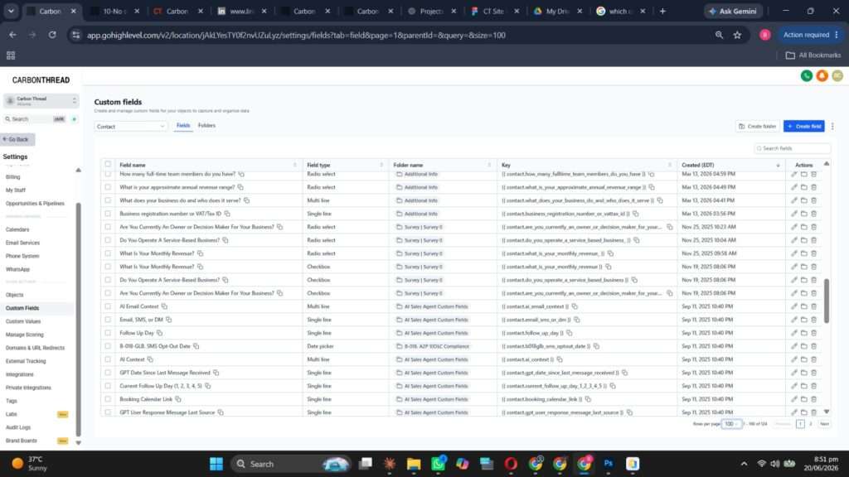The width and height of the screenshot is (849, 477).
Task: Open Photoshop from the taskbar
Action: tap(608, 464)
